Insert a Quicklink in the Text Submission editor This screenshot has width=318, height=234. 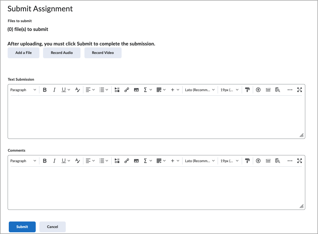[x=127, y=89]
